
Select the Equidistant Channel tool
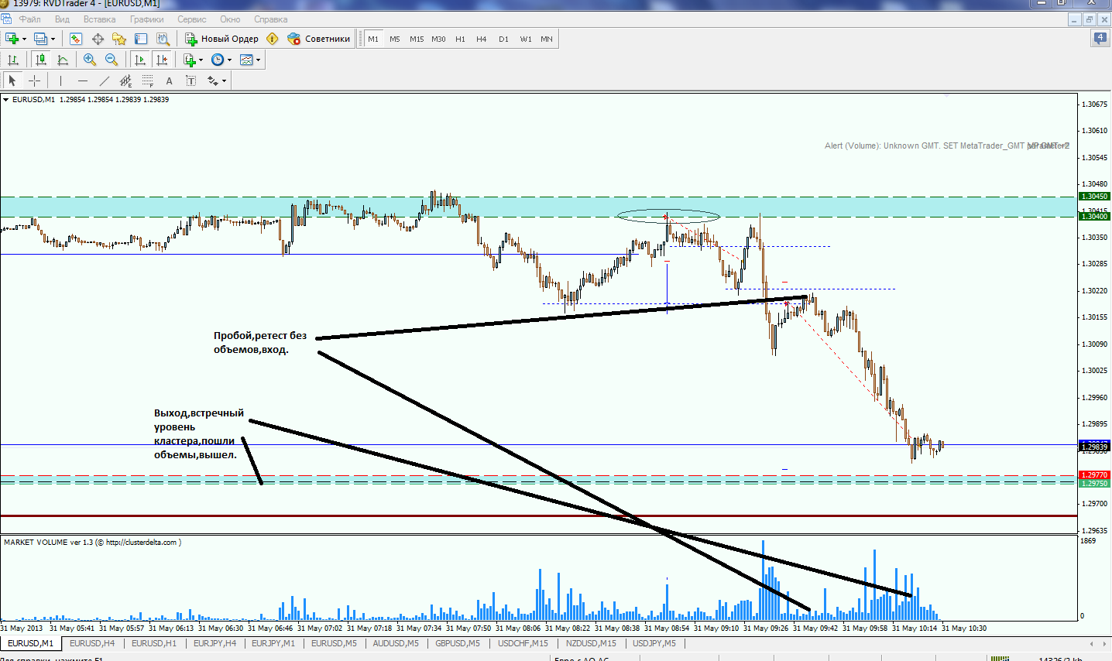tap(125, 80)
